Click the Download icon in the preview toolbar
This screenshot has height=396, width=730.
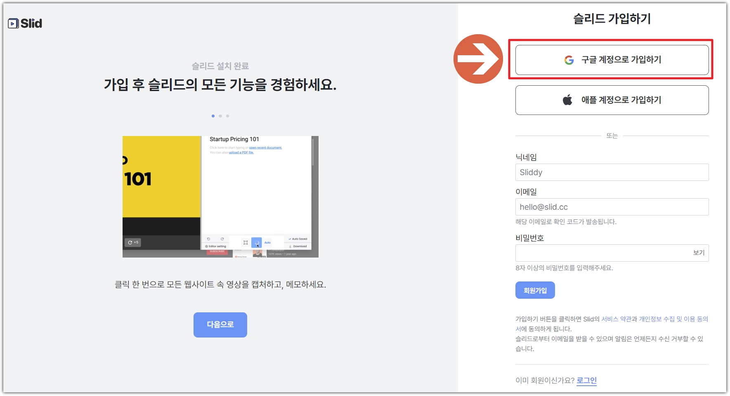(x=290, y=246)
